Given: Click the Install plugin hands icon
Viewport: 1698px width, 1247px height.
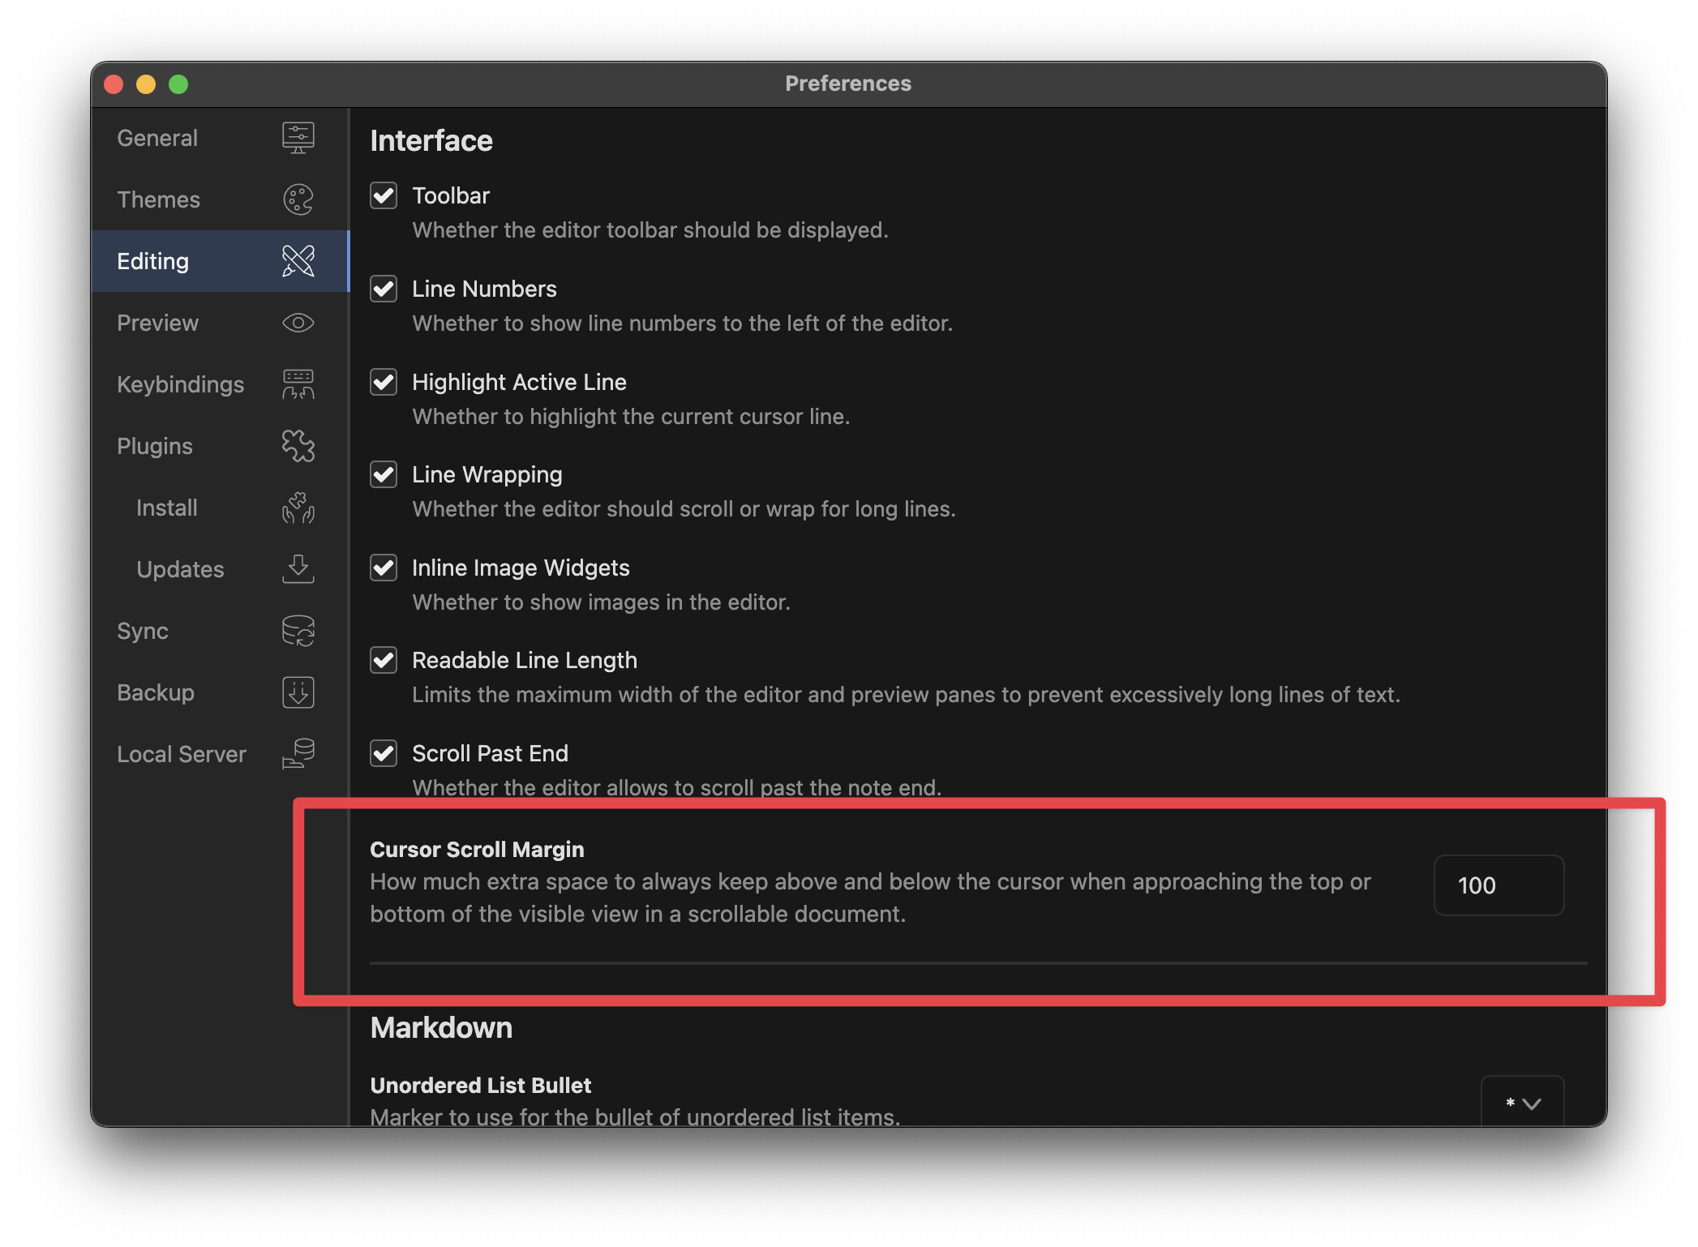Looking at the screenshot, I should coord(298,508).
